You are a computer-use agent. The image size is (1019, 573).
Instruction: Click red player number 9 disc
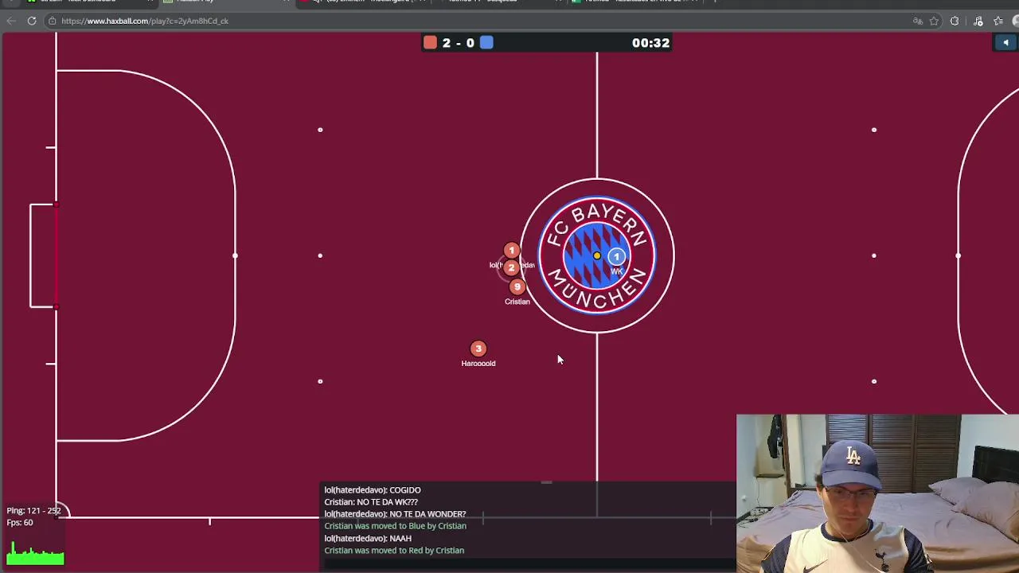[x=517, y=286]
